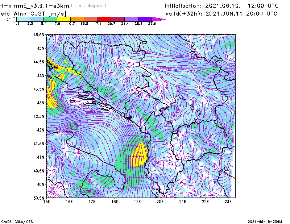Click the magenta arrow end of colorbar
The image size is (290, 224).
(158, 19)
